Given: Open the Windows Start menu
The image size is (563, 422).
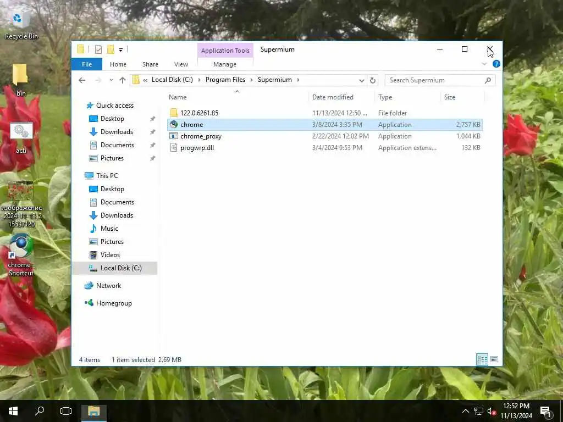Looking at the screenshot, I should [13, 411].
